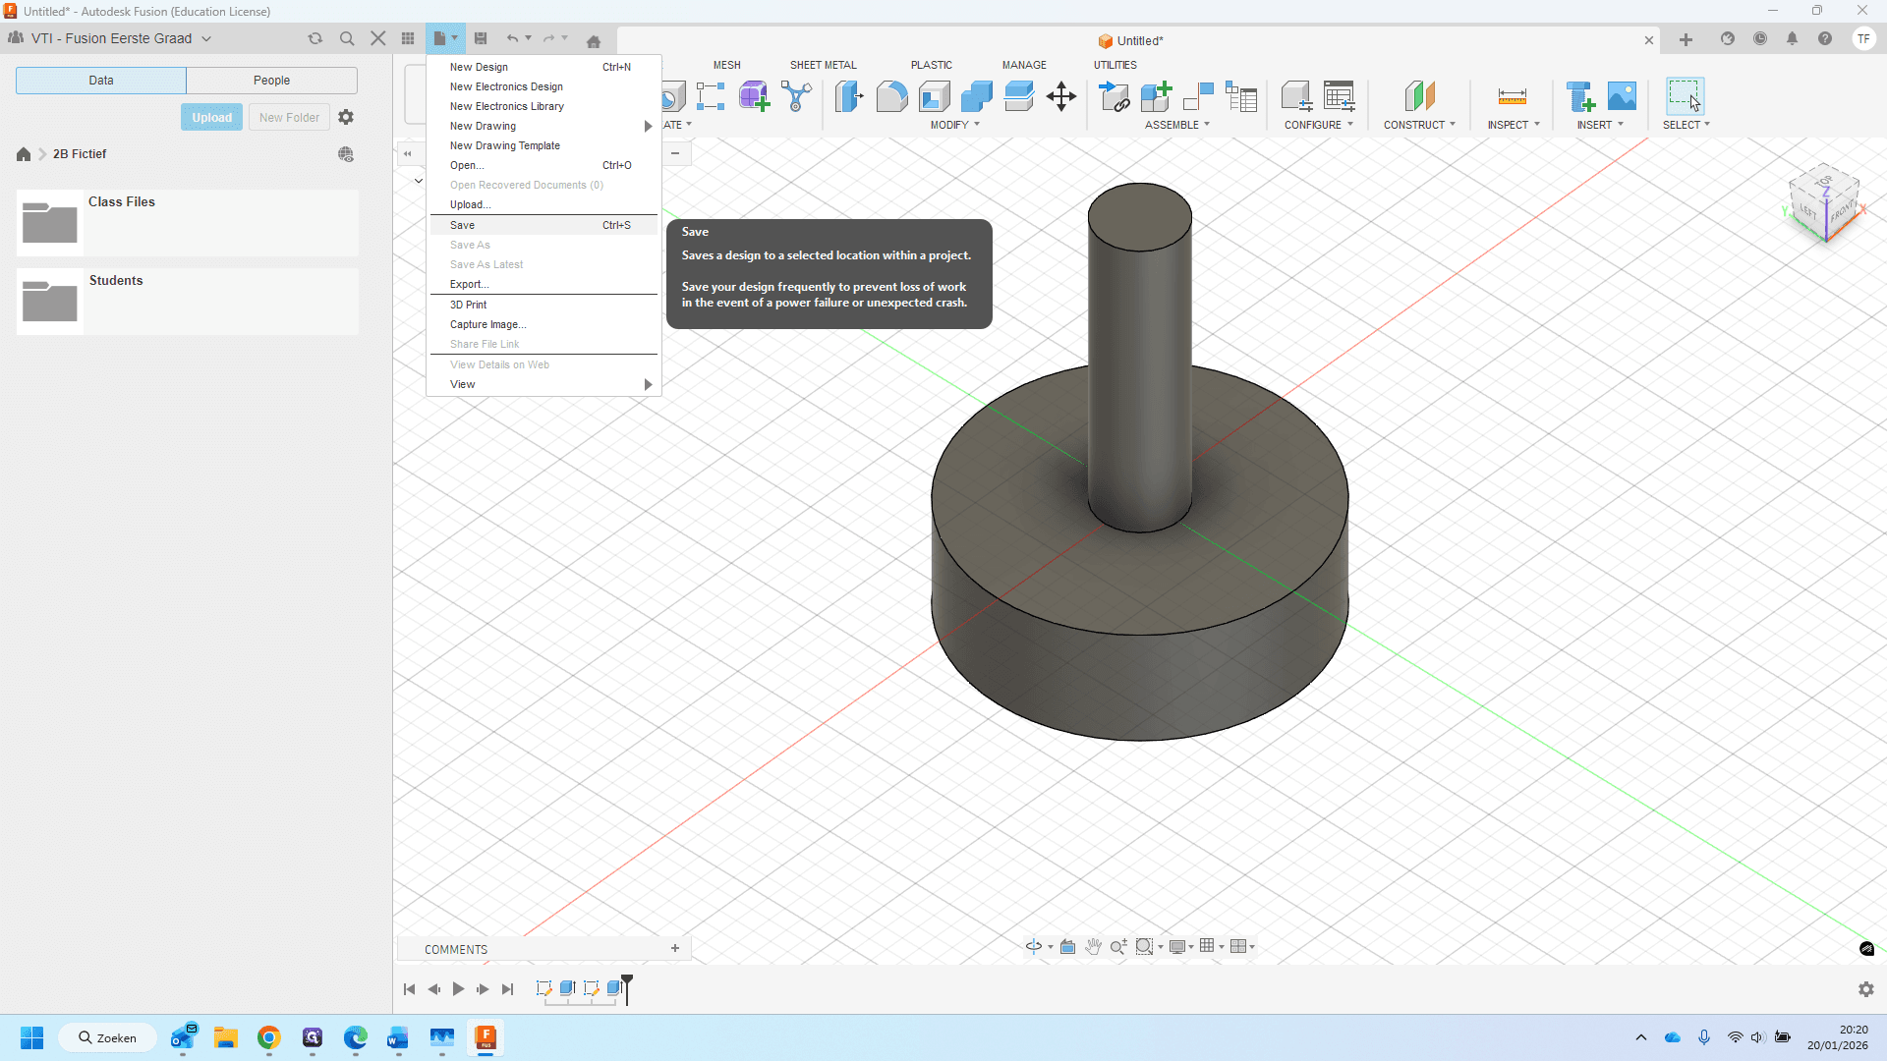Expand the CONSTRUCT dropdown

click(x=1419, y=125)
